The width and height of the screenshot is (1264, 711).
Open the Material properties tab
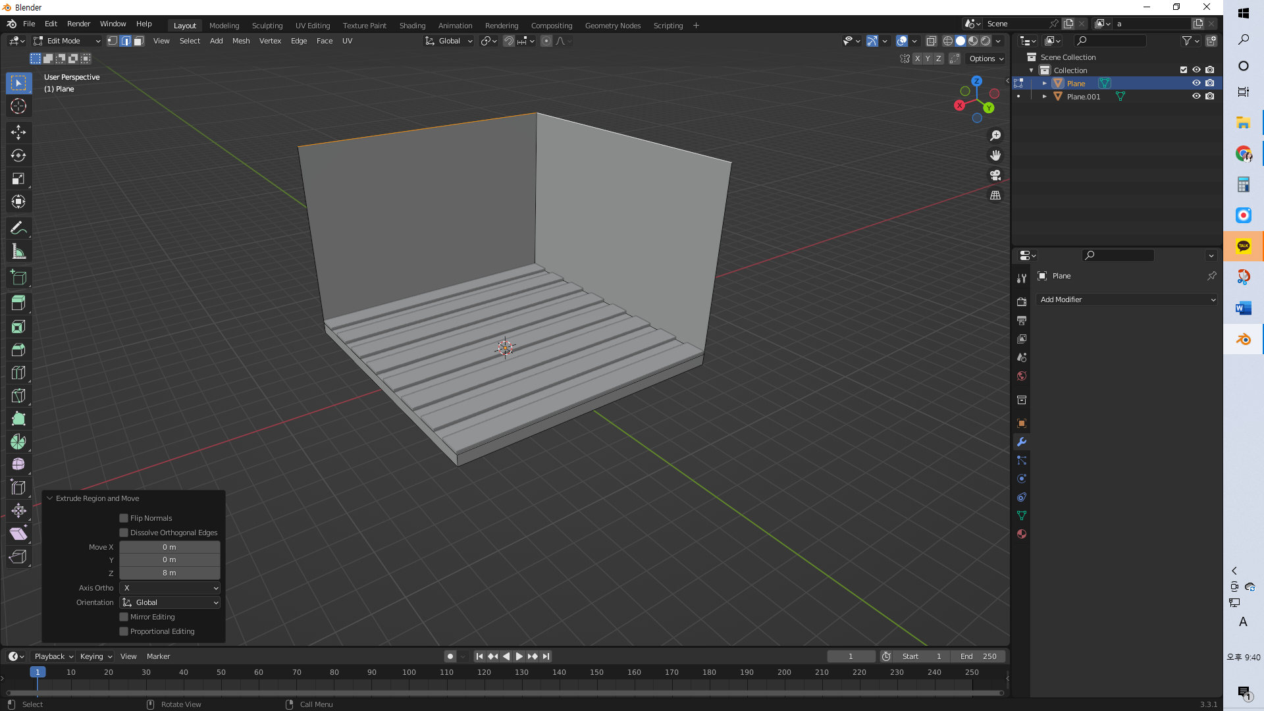(x=1022, y=534)
